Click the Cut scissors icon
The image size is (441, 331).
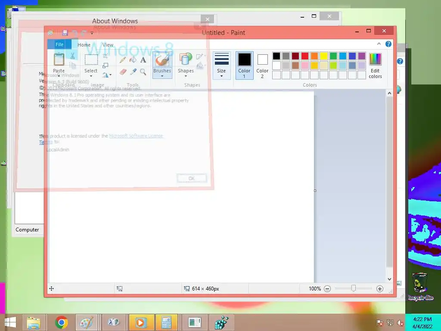coord(72,56)
